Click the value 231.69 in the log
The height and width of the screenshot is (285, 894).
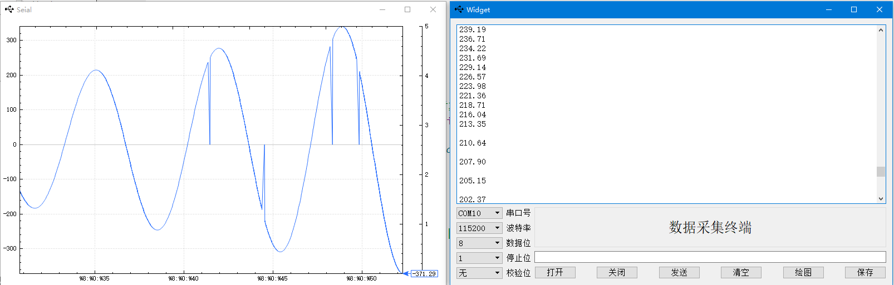click(x=473, y=58)
